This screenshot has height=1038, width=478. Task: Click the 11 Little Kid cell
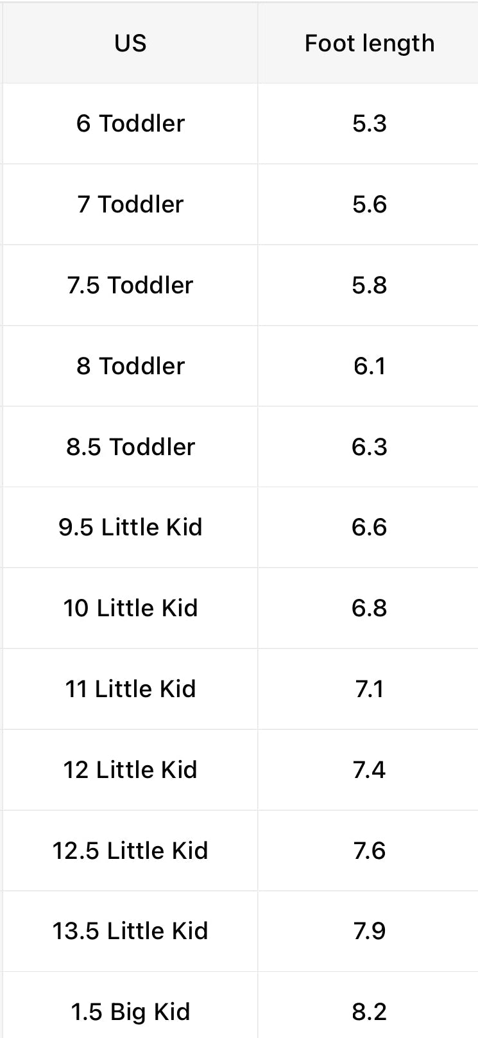click(130, 689)
